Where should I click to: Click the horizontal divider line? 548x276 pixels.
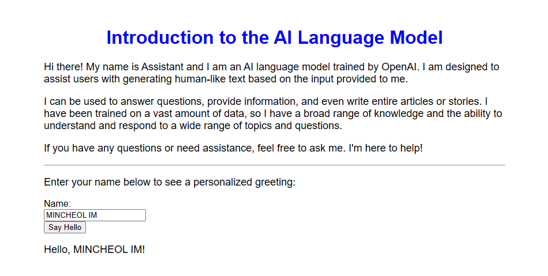(274, 165)
